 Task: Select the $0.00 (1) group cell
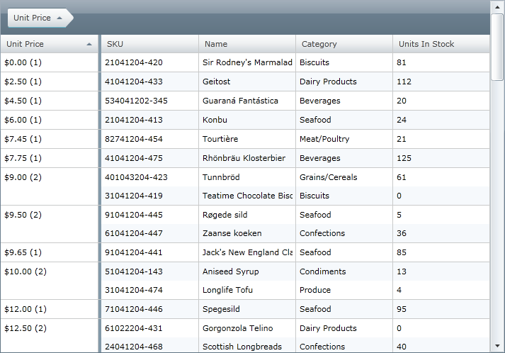[23, 62]
